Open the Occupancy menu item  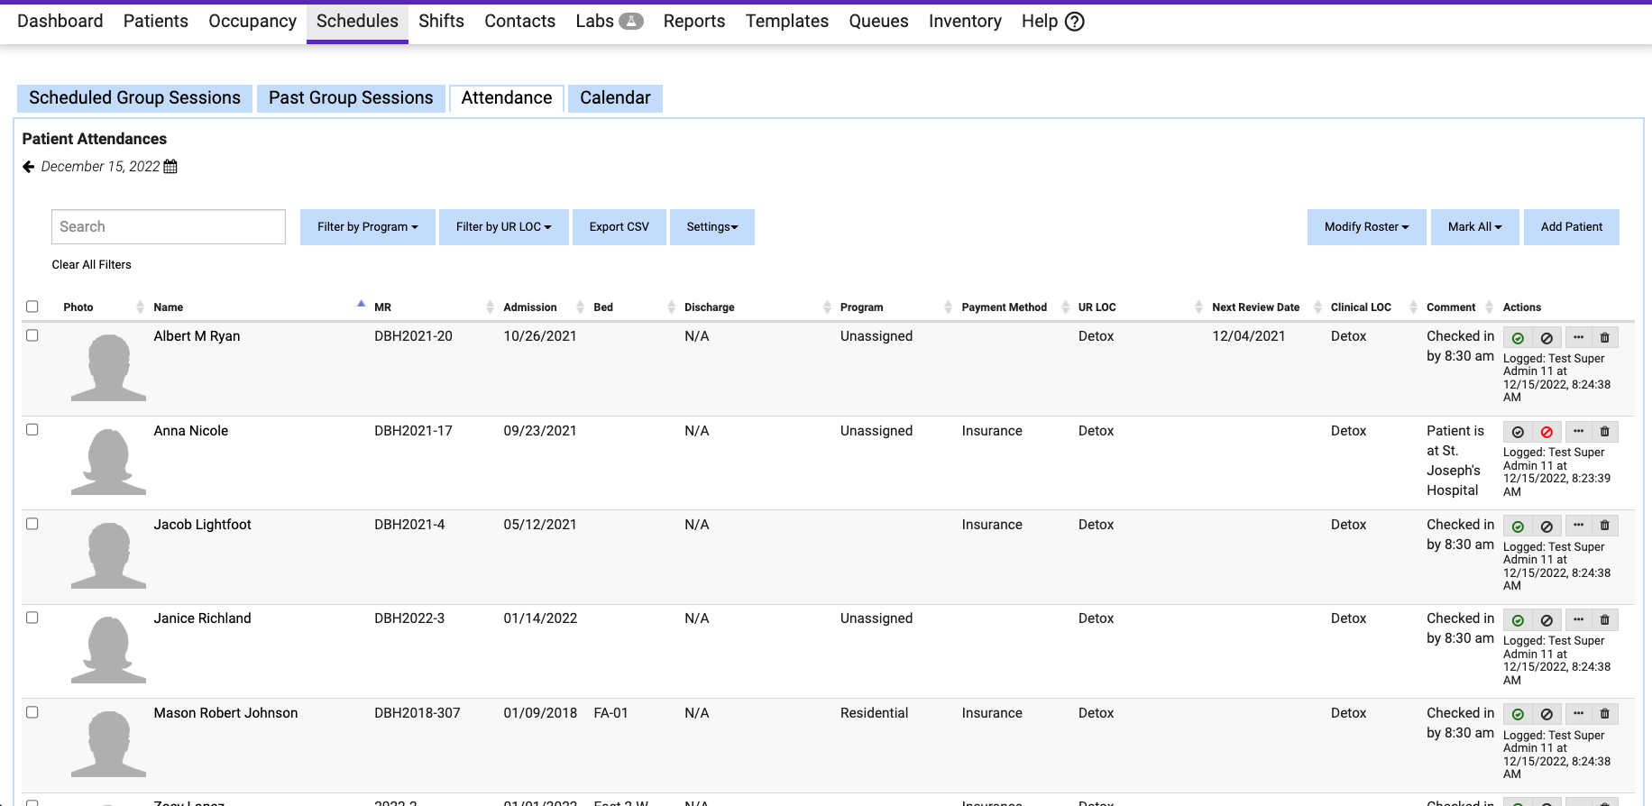pos(252,22)
